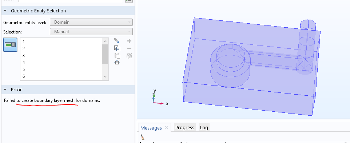Switch to the Log tab
The width and height of the screenshot is (350, 143).
[x=204, y=128]
